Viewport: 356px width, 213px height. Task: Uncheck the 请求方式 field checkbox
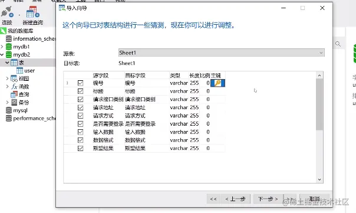80,116
